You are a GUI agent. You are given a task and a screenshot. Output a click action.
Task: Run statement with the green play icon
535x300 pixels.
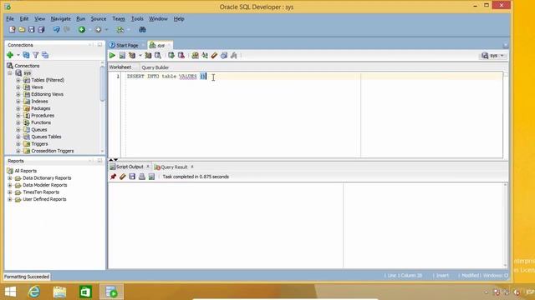(112, 56)
